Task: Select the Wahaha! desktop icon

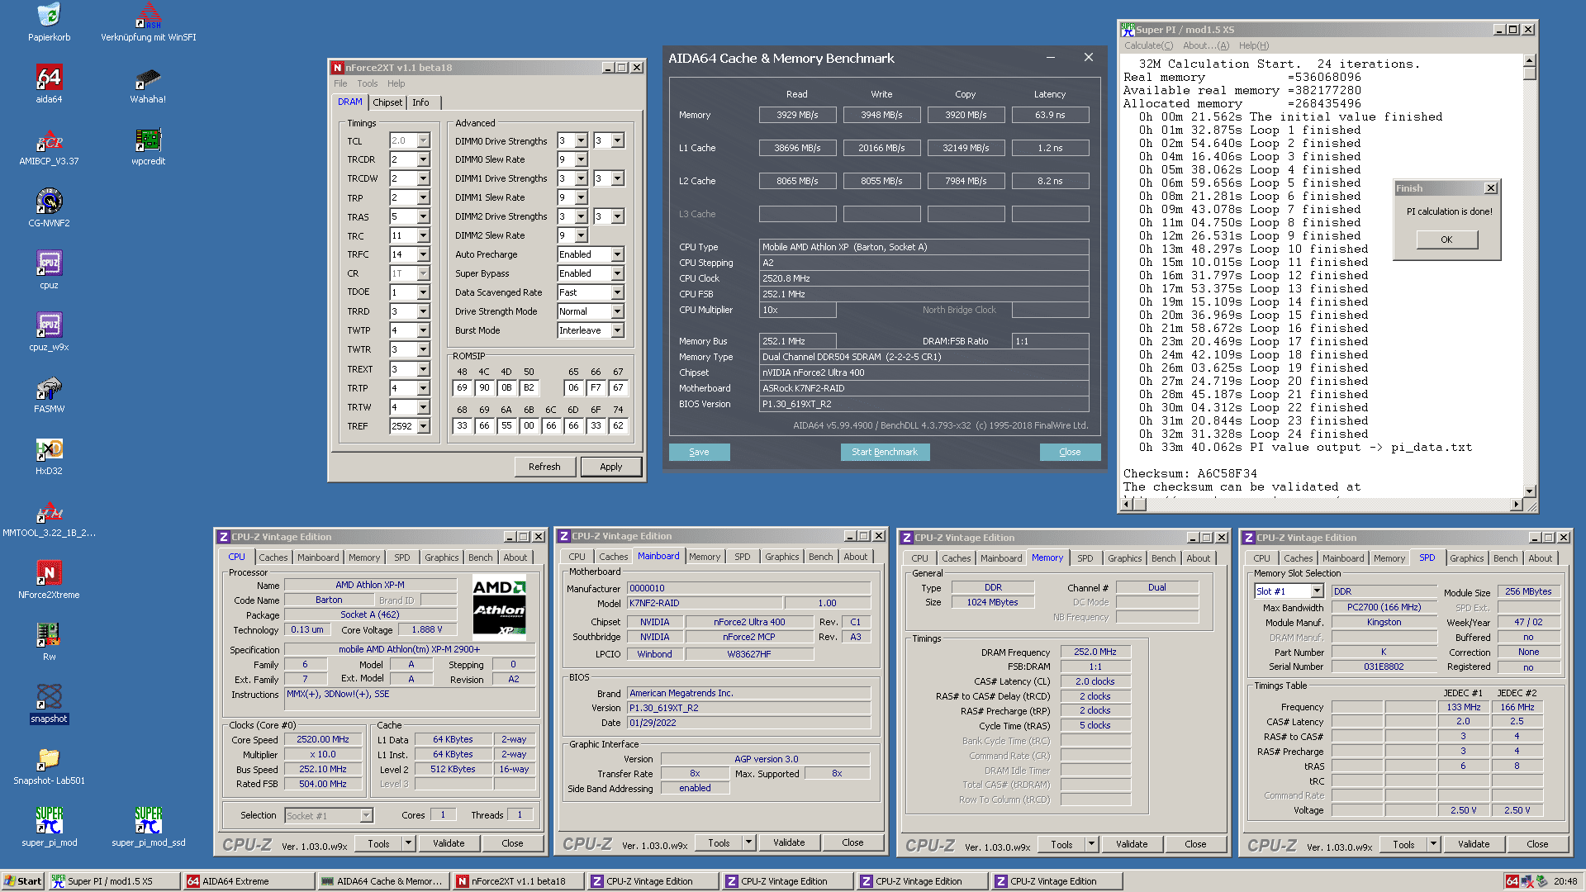Action: [148, 84]
